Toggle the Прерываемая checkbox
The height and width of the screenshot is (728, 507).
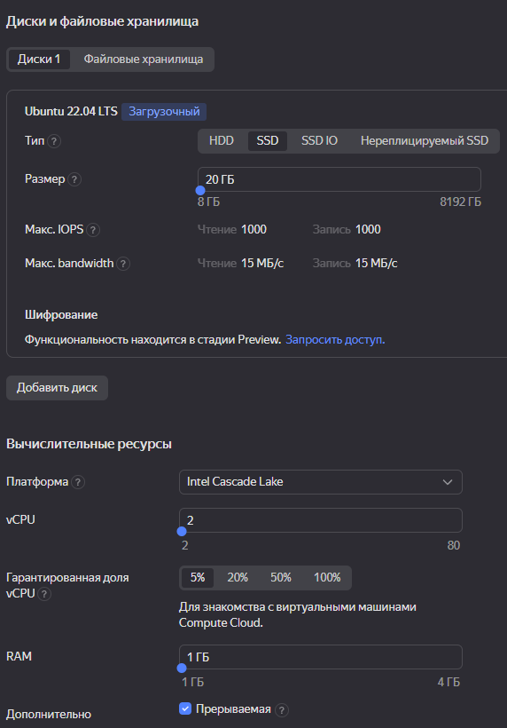point(185,708)
